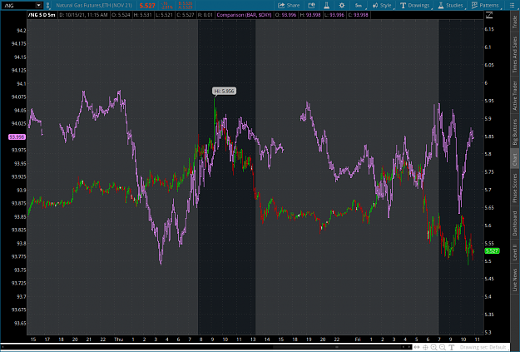
Task: Click the date readout 10/15/21, 11:15 AM
Action: pyautogui.click(x=83, y=15)
